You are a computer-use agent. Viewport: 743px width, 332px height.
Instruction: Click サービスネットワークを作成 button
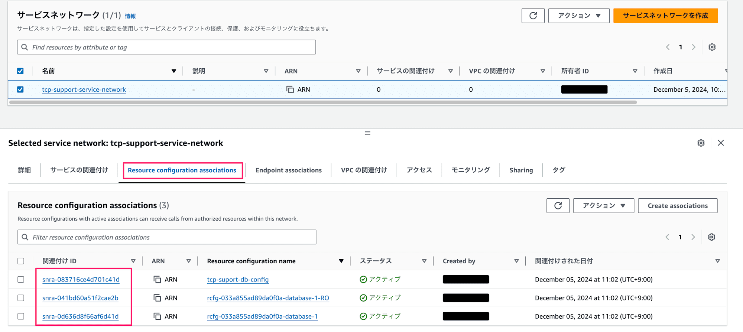665,16
